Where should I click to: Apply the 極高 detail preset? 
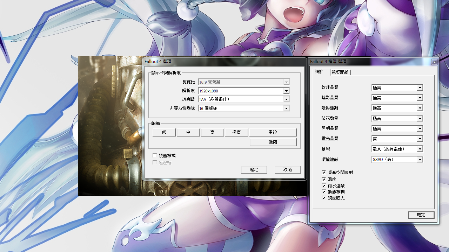point(236,132)
